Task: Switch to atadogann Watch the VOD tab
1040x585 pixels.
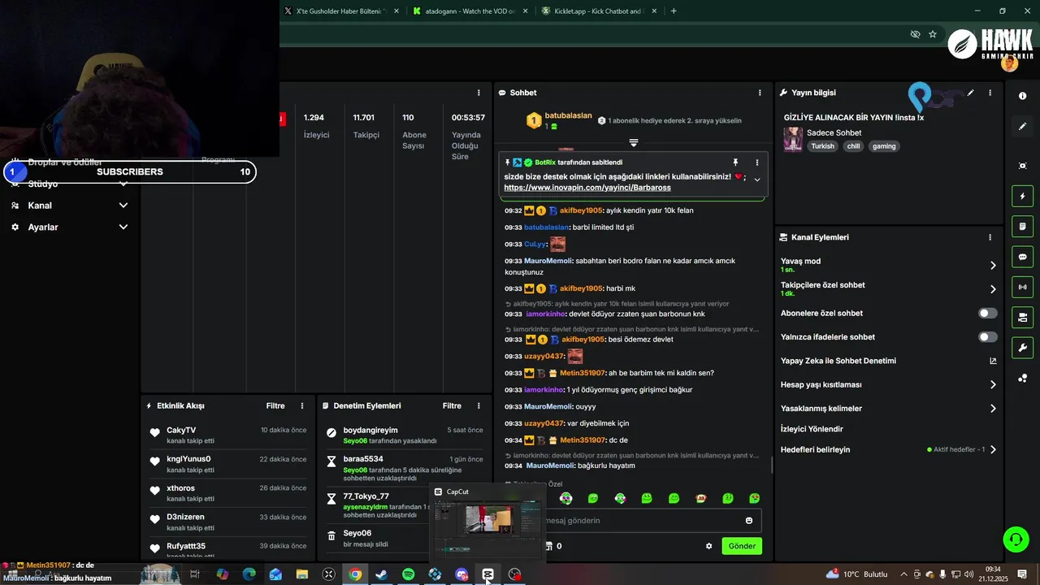Action: pyautogui.click(x=470, y=11)
